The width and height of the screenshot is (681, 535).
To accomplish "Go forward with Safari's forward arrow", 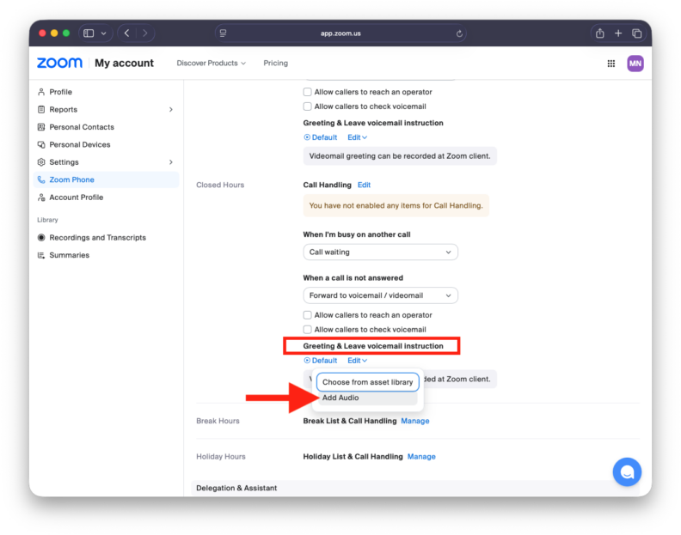I will (x=145, y=33).
